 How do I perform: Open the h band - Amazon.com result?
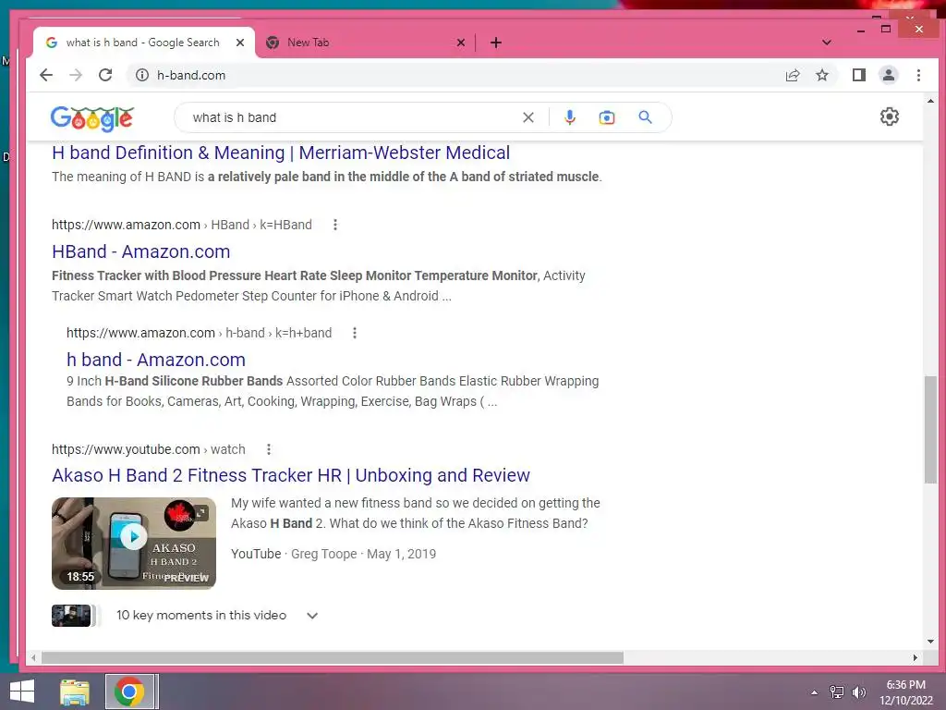point(155,360)
